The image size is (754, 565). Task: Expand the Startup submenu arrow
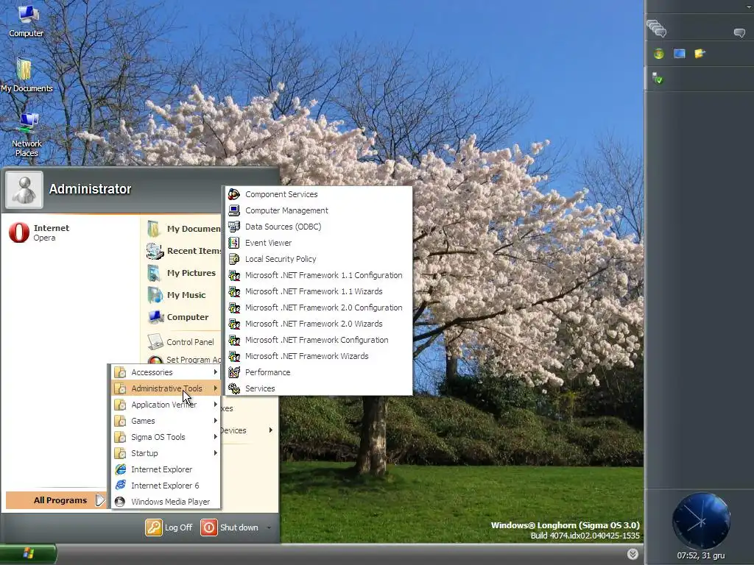pyautogui.click(x=216, y=453)
